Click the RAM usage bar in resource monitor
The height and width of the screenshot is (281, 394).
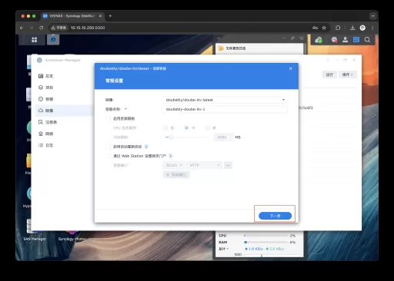pyautogui.click(x=266, y=242)
